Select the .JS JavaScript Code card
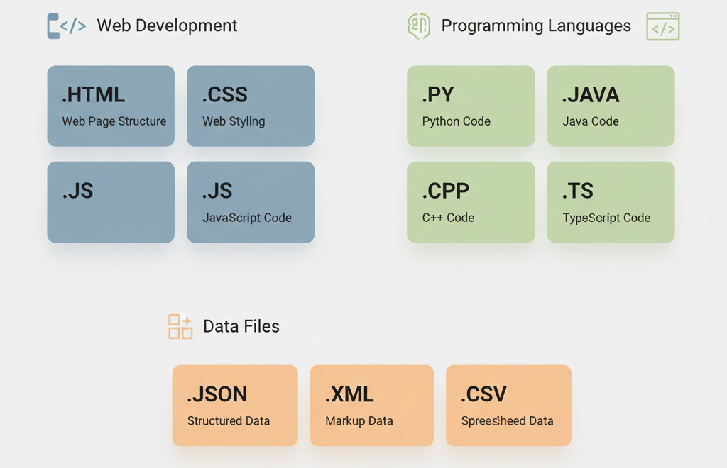The height and width of the screenshot is (468, 727). pos(251,201)
